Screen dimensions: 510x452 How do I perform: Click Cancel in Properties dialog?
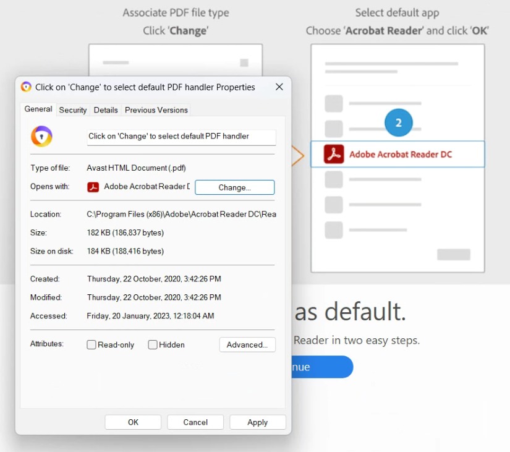(x=195, y=422)
